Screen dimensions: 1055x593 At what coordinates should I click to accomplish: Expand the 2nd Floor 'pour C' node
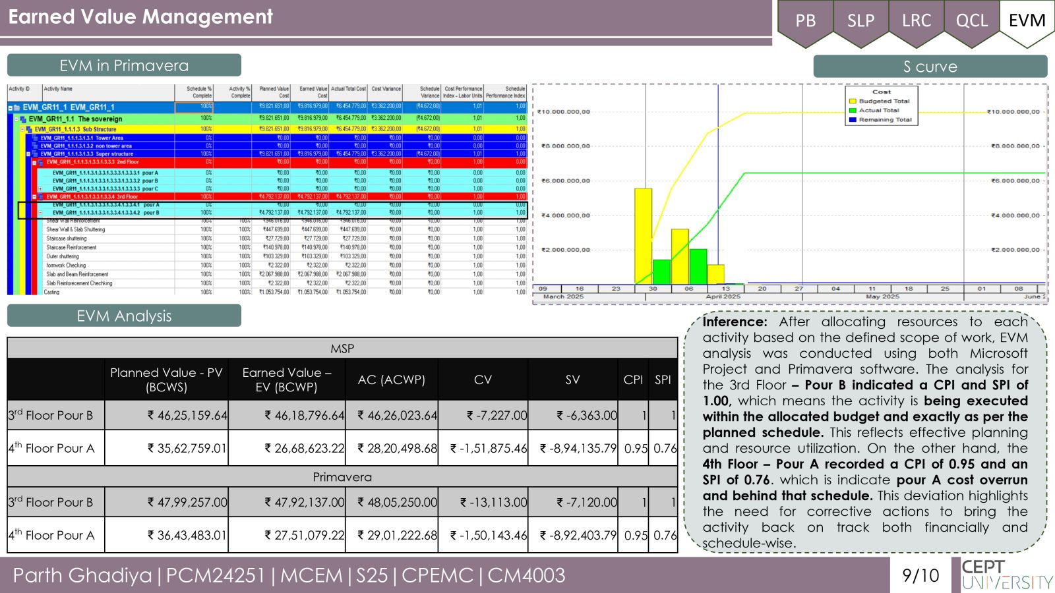[x=40, y=188]
